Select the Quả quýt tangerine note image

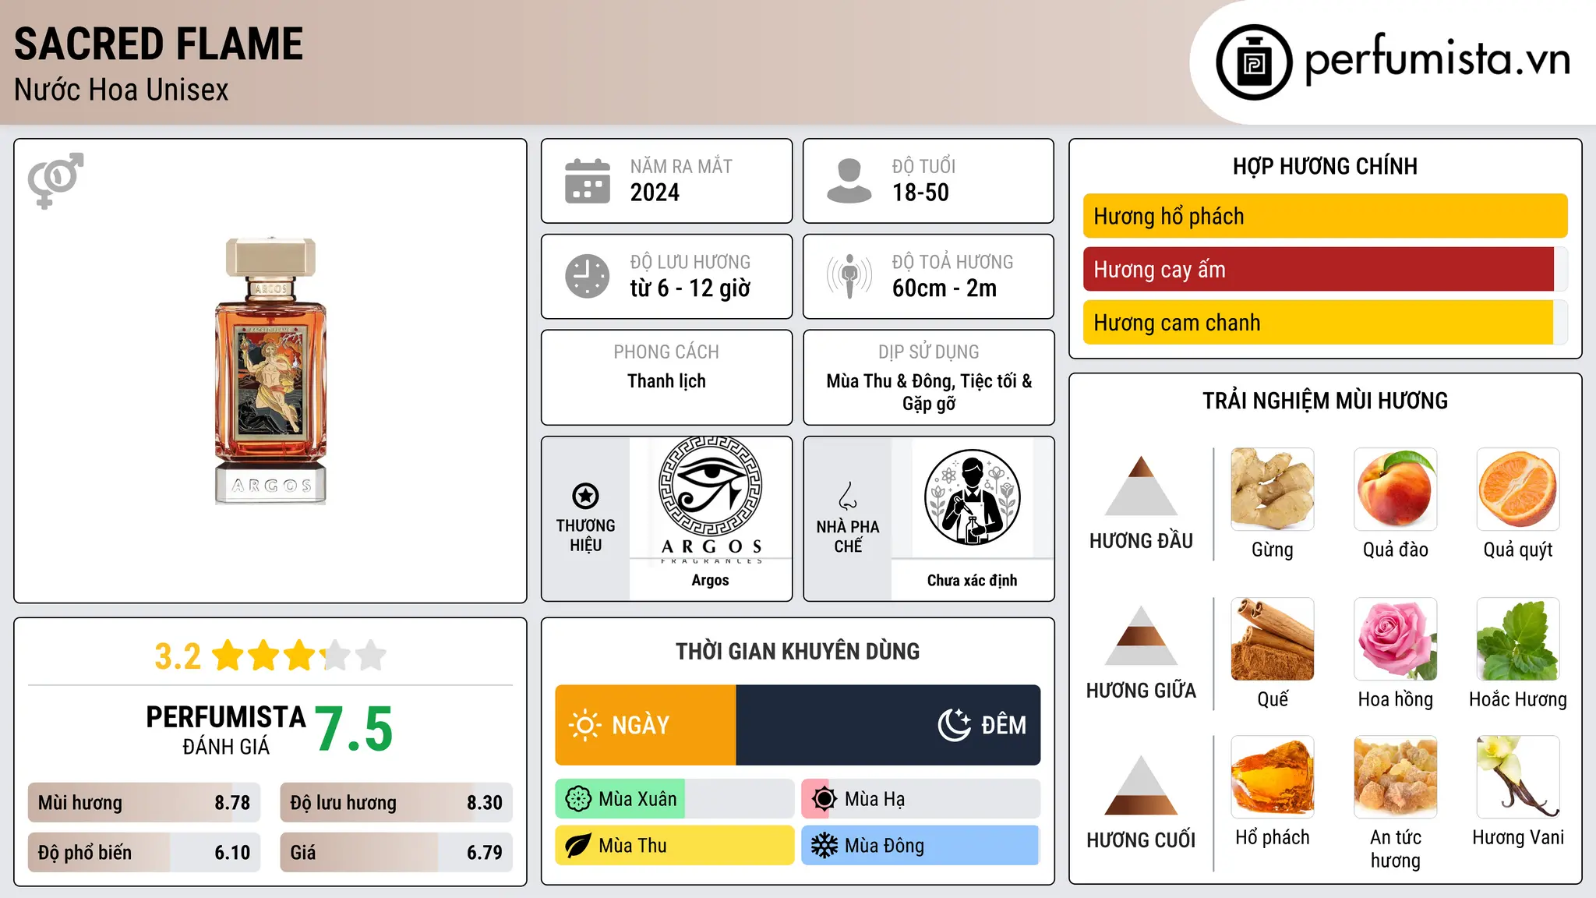pyautogui.click(x=1518, y=490)
